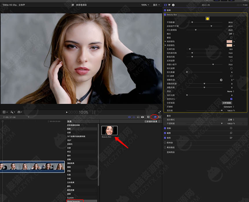Click the yellow question mark help icon
249x202 pixels.
[x=207, y=19]
